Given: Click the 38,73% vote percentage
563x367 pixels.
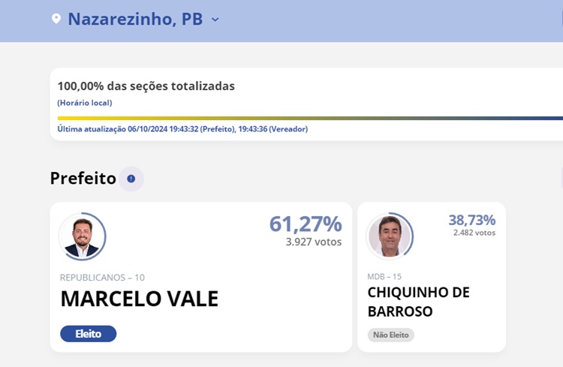Looking at the screenshot, I should point(471,220).
